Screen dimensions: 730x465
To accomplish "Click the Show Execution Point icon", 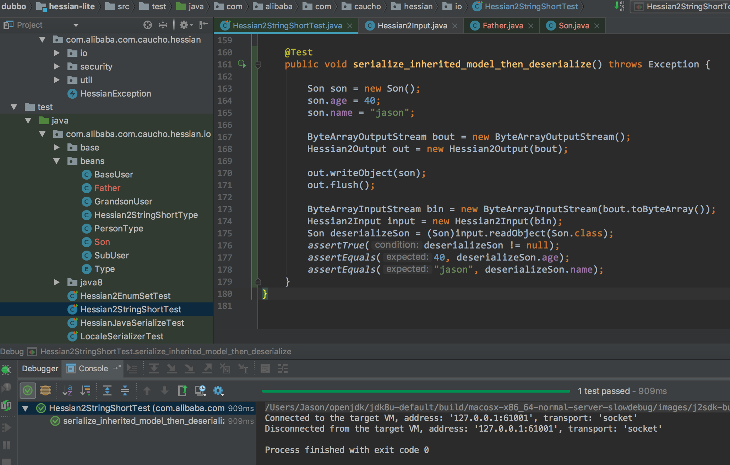I will point(132,369).
